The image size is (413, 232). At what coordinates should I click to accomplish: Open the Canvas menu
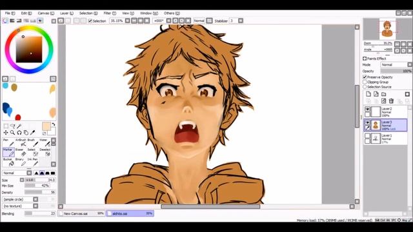pyautogui.click(x=46, y=13)
